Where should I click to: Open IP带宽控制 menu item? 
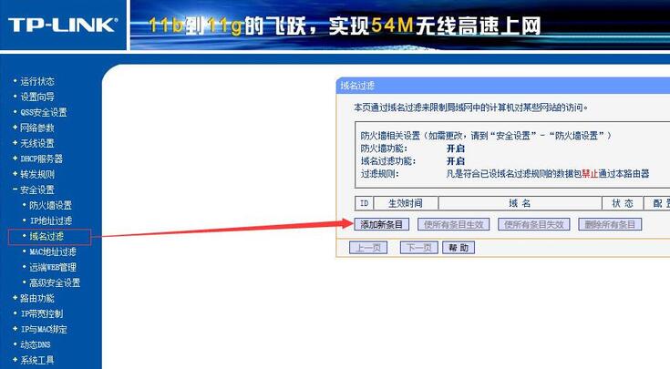pos(41,314)
